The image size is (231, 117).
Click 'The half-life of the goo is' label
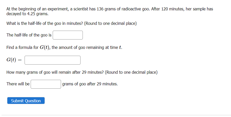pyautogui.click(x=29, y=35)
